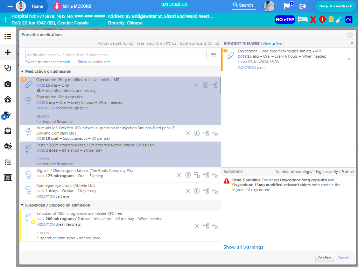Open the camera sidebar icon
This screenshot has width=358, height=268.
pyautogui.click(x=8, y=84)
